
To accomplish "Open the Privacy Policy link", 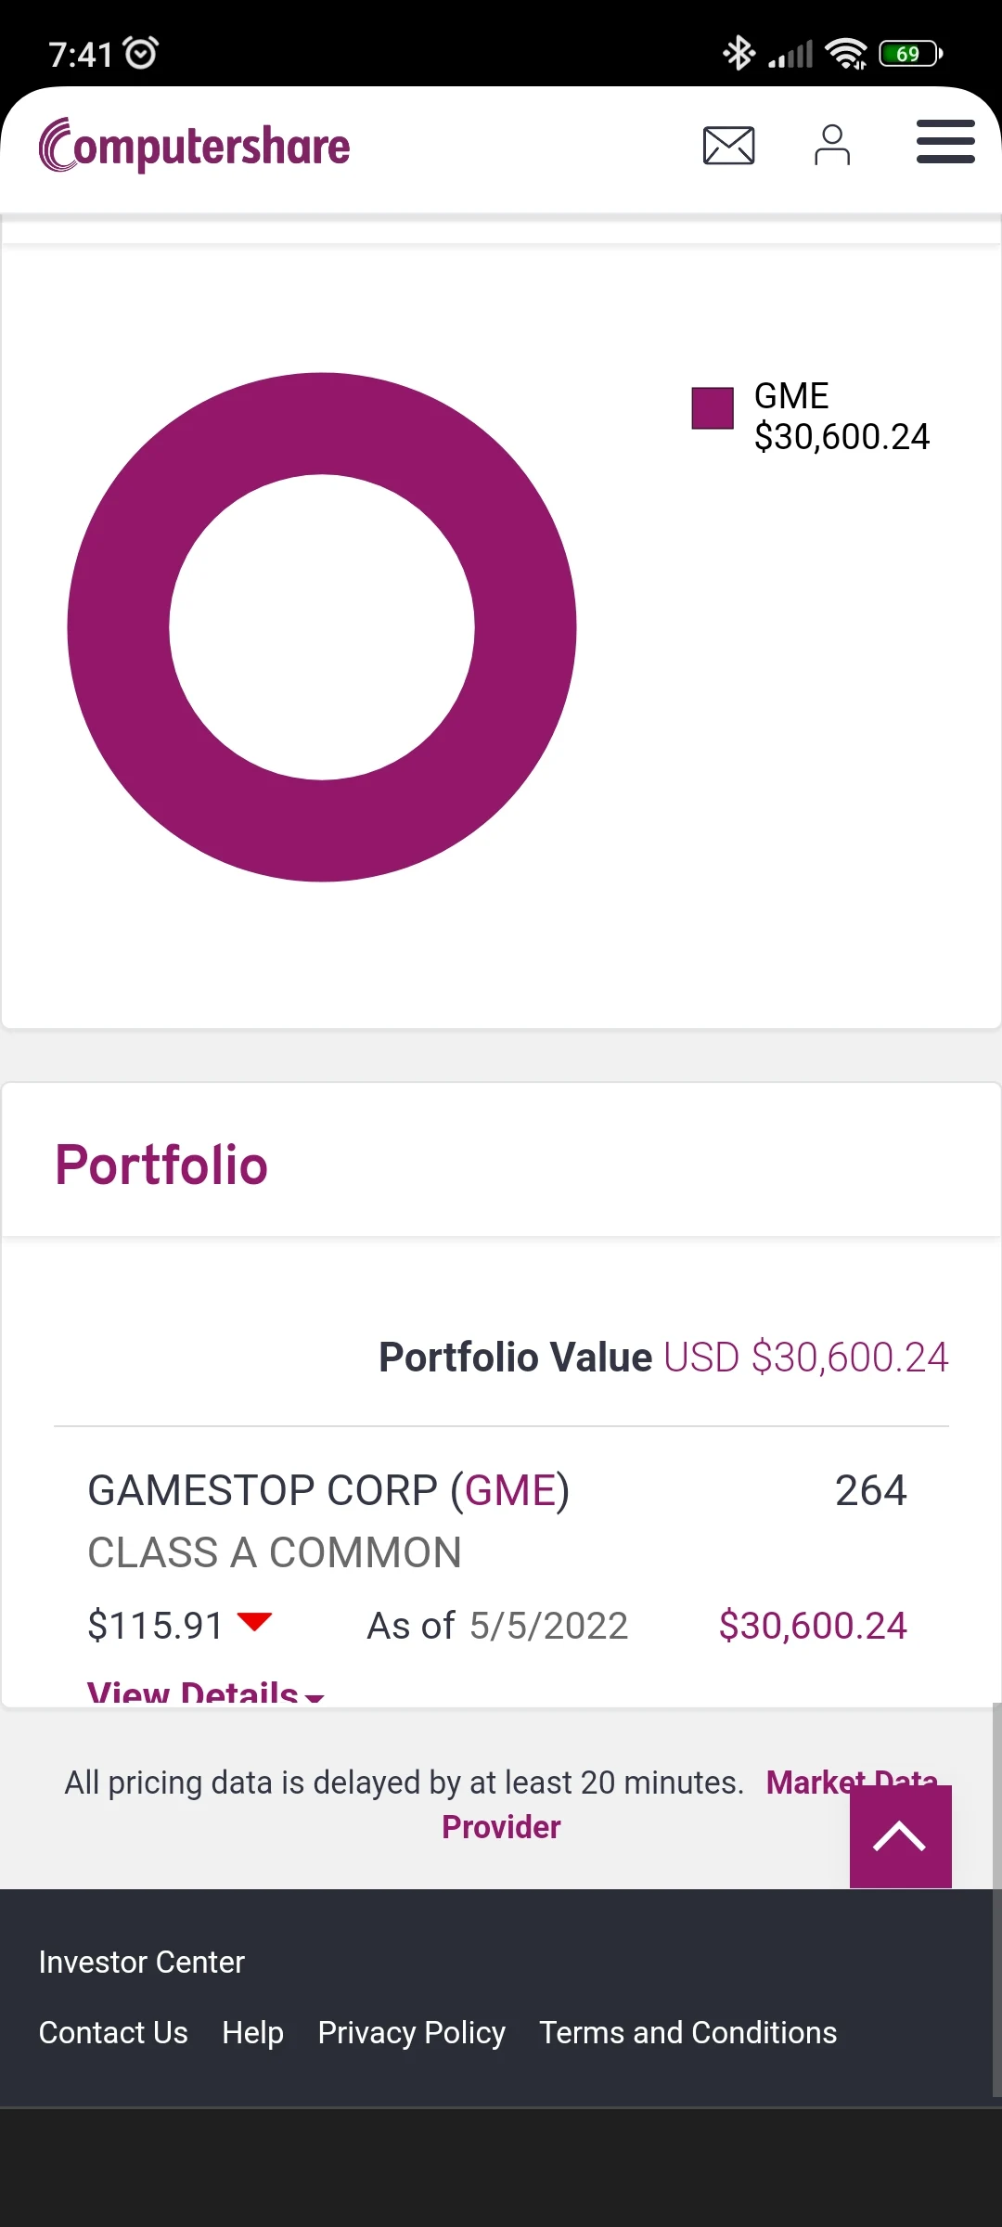I will pyautogui.click(x=411, y=2033).
